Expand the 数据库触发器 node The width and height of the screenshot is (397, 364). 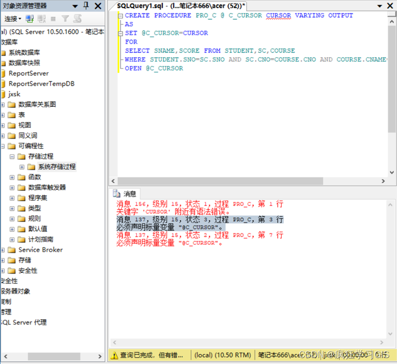[x=12, y=188]
